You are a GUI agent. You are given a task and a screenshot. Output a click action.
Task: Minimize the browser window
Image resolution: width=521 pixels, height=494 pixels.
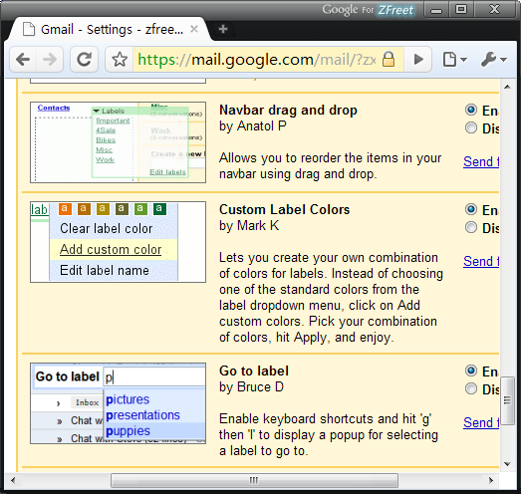coord(436,10)
